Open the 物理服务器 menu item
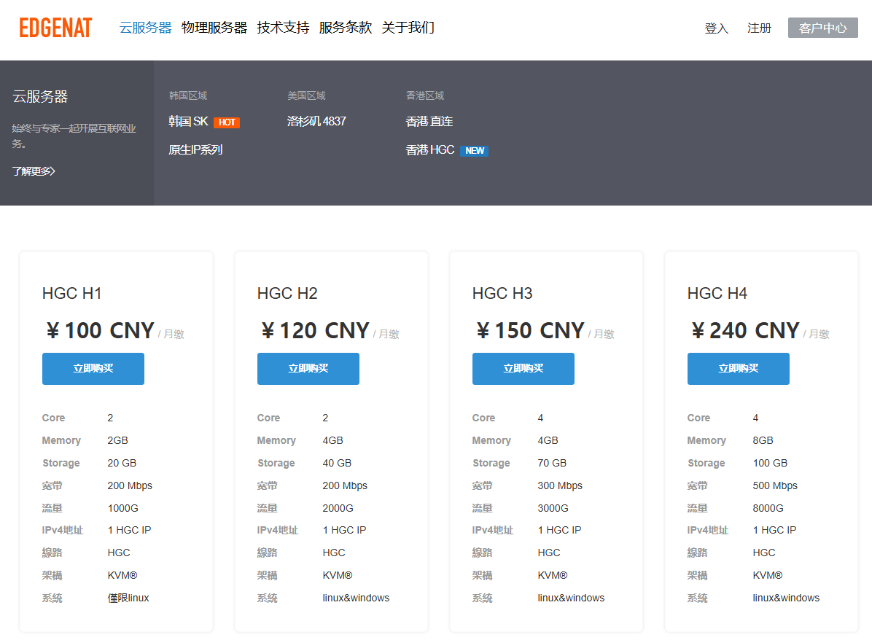The image size is (872, 640). [215, 27]
